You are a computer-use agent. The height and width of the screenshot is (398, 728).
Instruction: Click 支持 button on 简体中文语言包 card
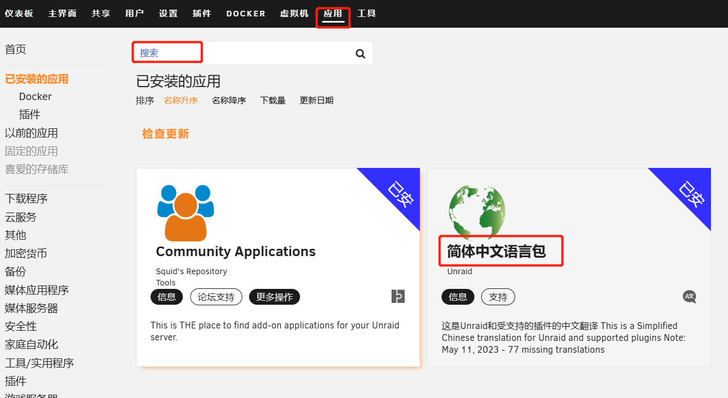click(498, 297)
